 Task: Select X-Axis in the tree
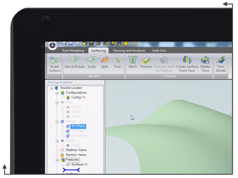(76, 107)
